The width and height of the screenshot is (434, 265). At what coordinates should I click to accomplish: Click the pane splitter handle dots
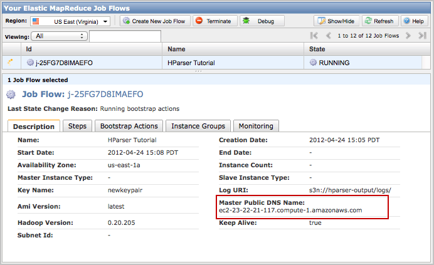click(x=198, y=71)
